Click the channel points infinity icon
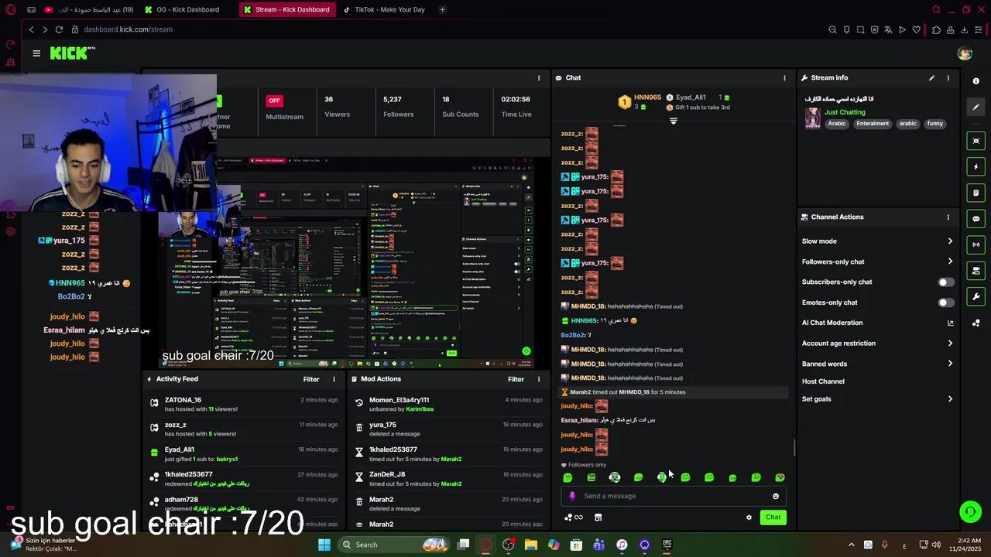 (574, 518)
